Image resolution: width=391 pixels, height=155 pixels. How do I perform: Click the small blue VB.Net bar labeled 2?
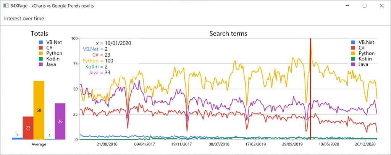[17, 138]
